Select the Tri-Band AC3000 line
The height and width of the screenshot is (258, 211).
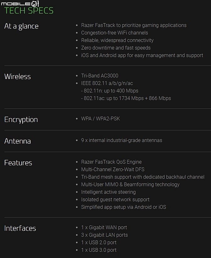click(x=100, y=76)
